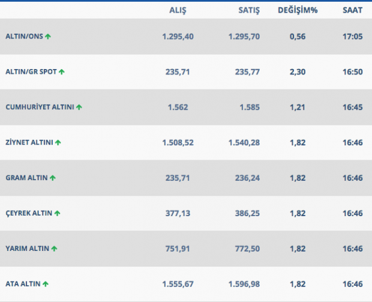Click the SAAT column header
The width and height of the screenshot is (372, 302).
pos(352,10)
